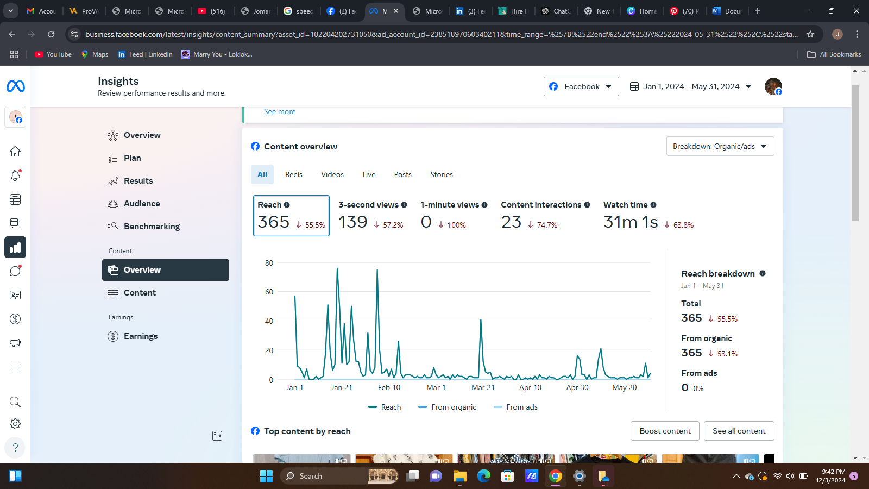
Task: Open the Monetization dollar icon in rail
Action: pyautogui.click(x=15, y=319)
